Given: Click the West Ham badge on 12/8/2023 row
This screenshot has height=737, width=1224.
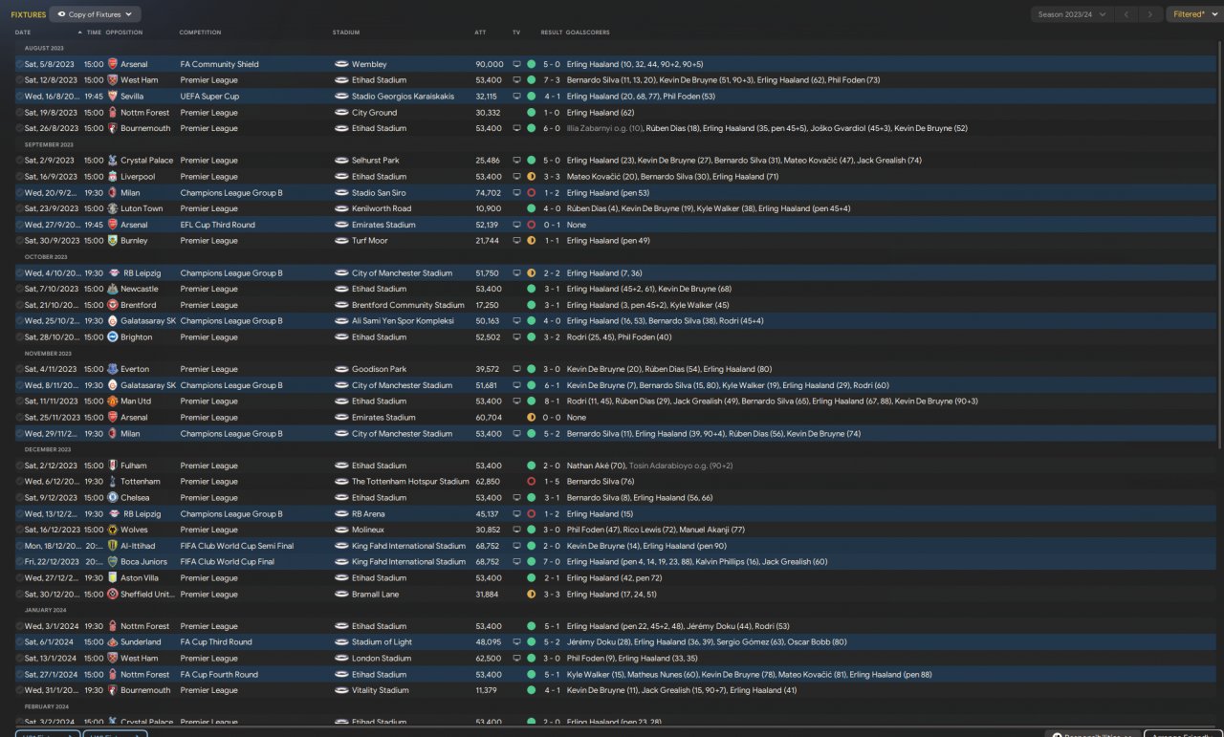Looking at the screenshot, I should click(x=113, y=80).
